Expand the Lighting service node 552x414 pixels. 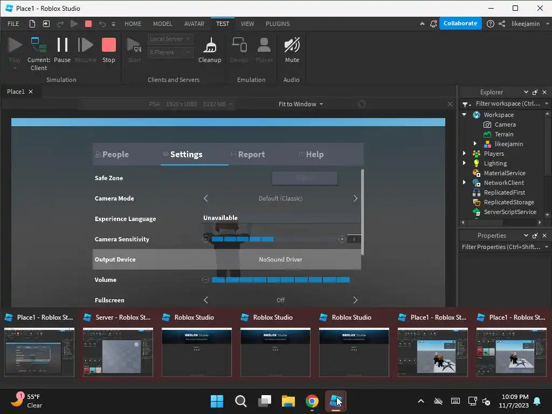464,163
